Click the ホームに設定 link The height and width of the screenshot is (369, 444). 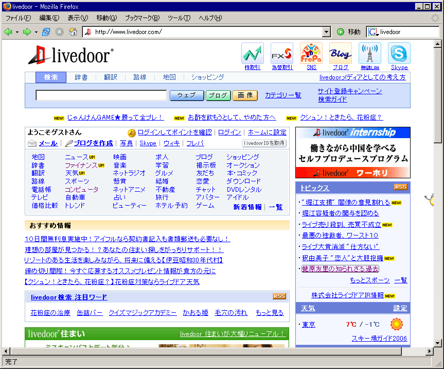pyautogui.click(x=267, y=132)
